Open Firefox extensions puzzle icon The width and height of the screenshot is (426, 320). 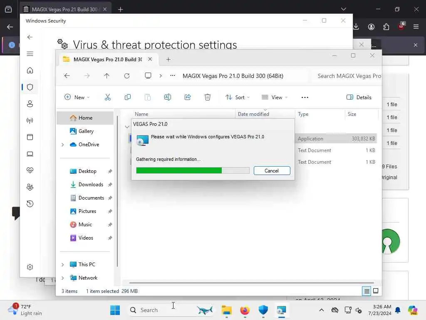click(x=386, y=27)
